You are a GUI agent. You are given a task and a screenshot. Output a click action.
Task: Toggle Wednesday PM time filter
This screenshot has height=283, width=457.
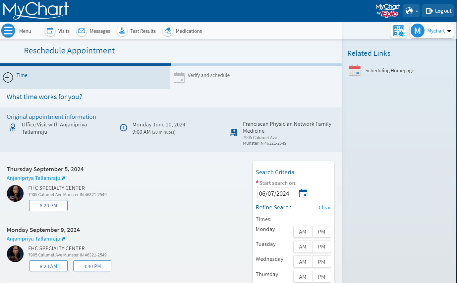[x=321, y=262]
